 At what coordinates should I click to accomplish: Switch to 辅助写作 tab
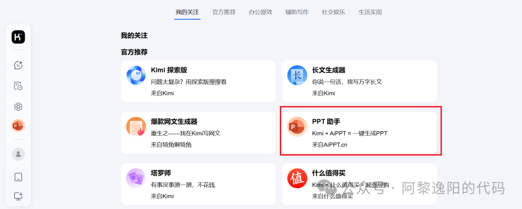point(297,12)
